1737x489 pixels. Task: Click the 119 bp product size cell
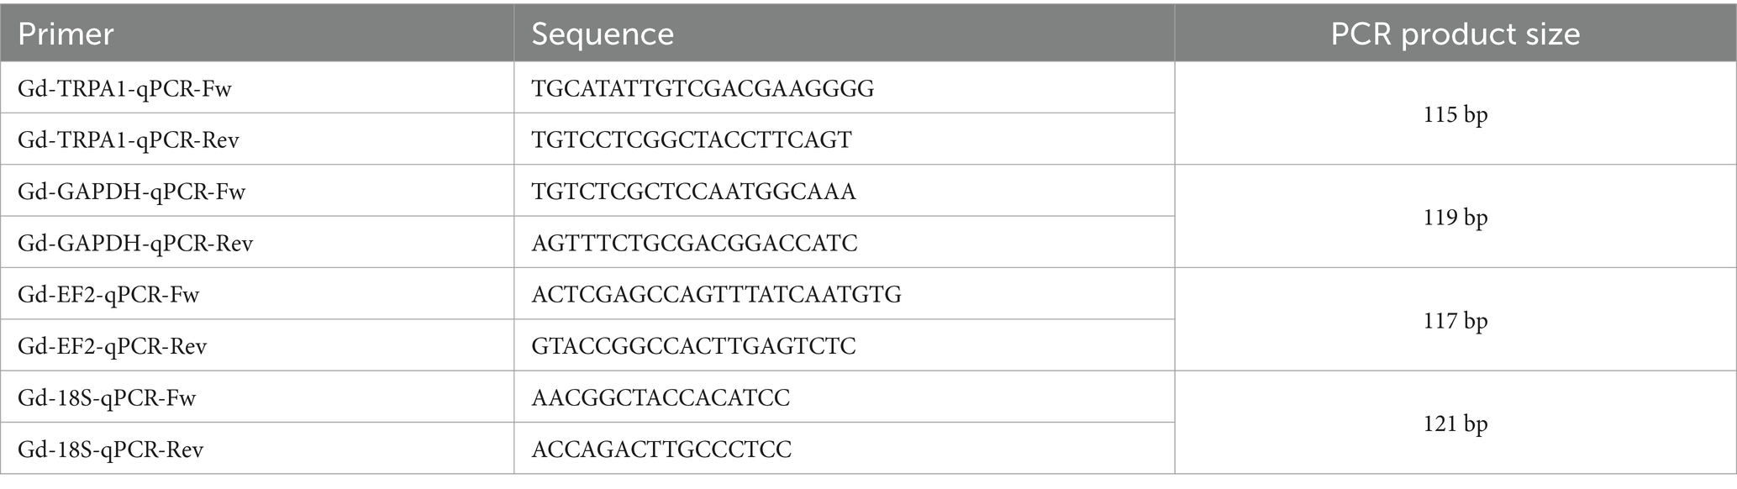click(x=1455, y=218)
